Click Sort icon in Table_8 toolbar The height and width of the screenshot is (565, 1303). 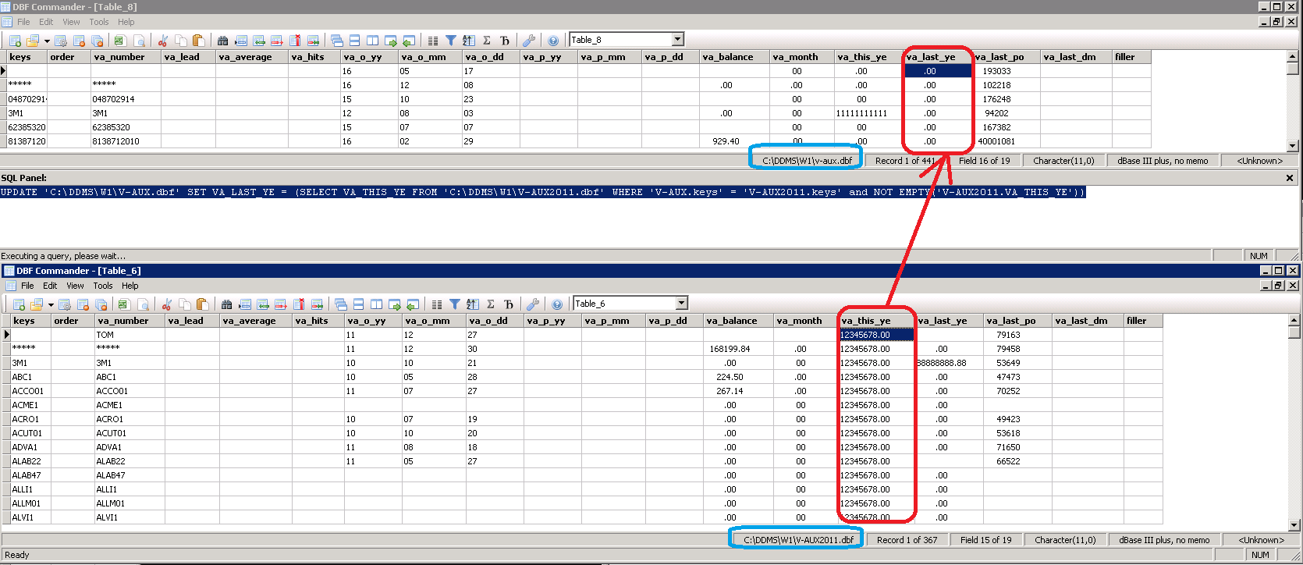(x=468, y=41)
